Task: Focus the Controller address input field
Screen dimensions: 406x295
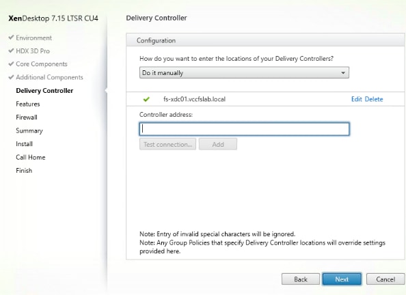Action: [x=244, y=129]
